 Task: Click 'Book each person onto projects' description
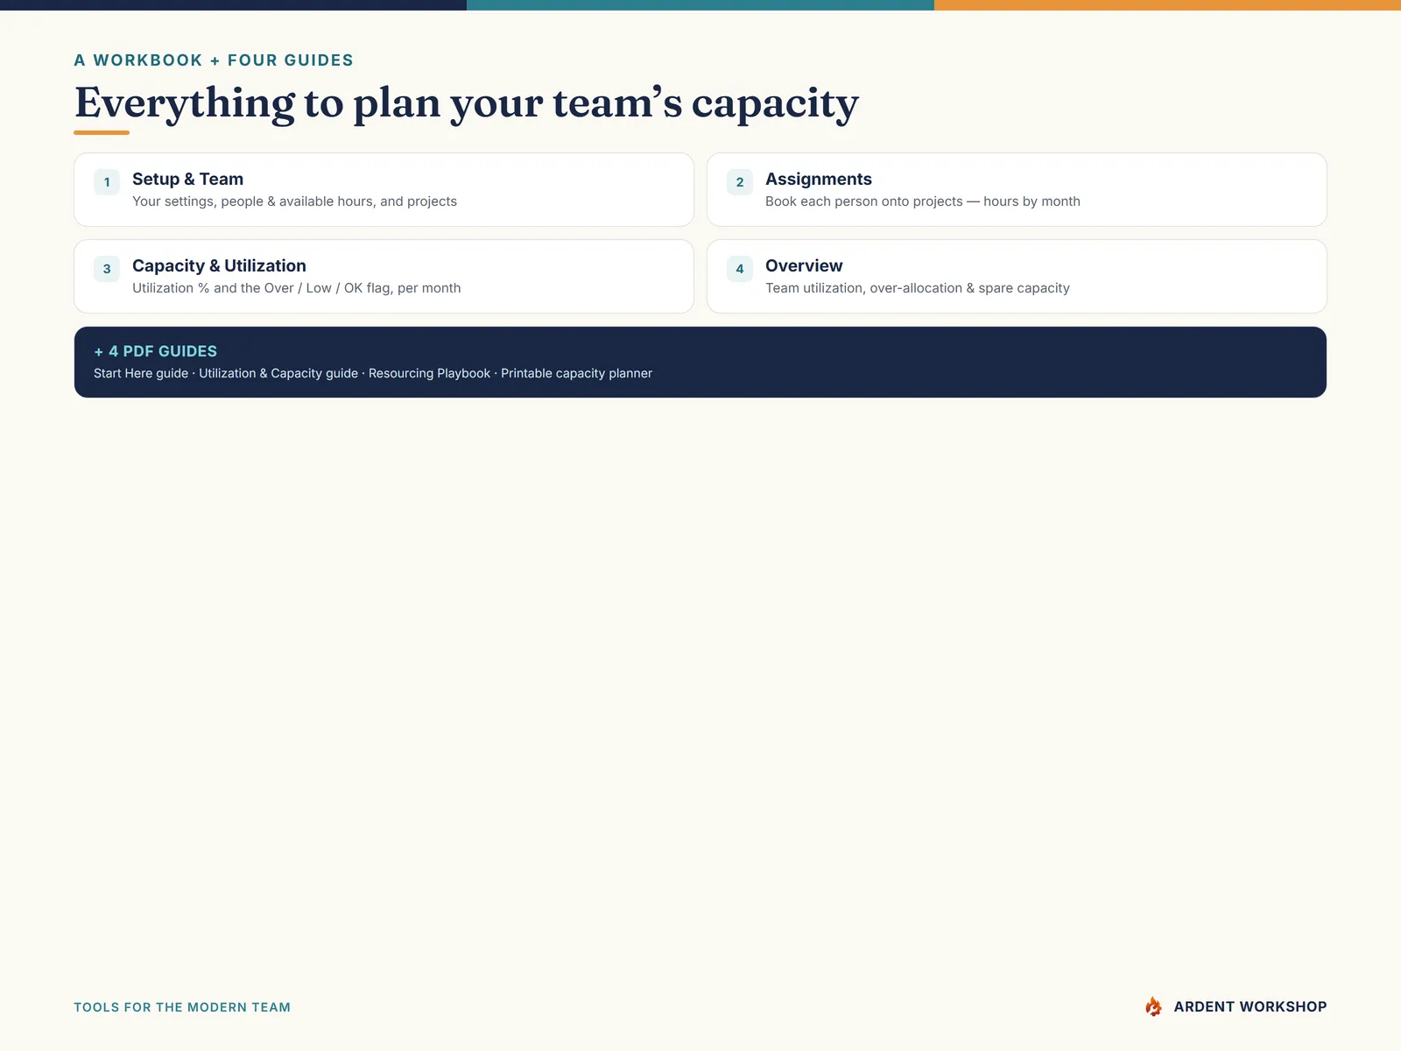tap(923, 201)
